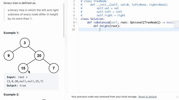Click the 'Example 1:' heading
The width and height of the screenshot is (179, 100).
click(11, 33)
